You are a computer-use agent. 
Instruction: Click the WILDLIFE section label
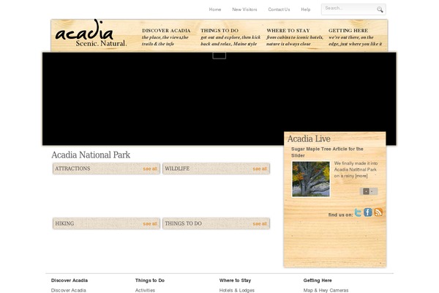[x=177, y=168]
